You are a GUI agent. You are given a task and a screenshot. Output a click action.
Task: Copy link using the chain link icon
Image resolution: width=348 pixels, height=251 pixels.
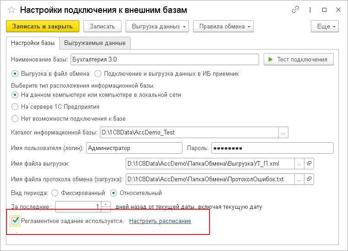296,10
